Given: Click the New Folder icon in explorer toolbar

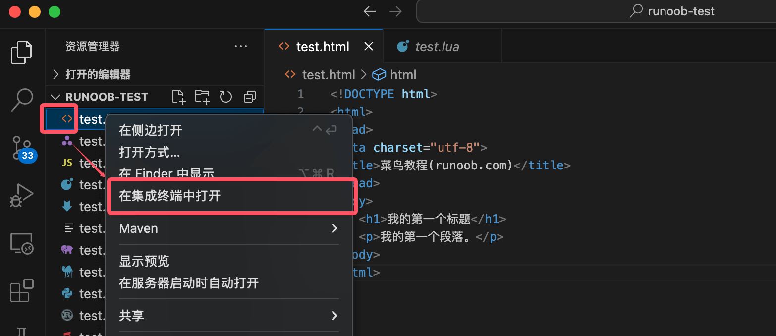Looking at the screenshot, I should (x=202, y=96).
